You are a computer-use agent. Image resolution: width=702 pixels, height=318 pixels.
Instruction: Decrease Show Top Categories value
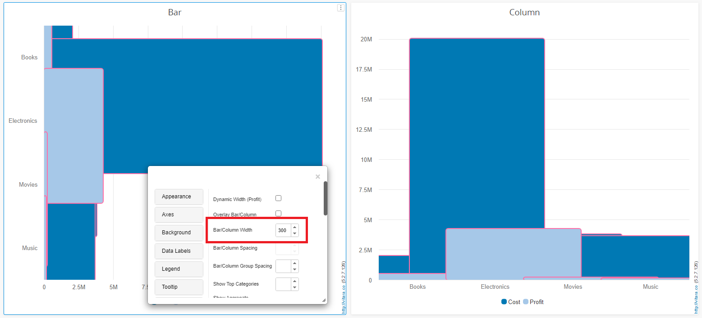click(294, 287)
